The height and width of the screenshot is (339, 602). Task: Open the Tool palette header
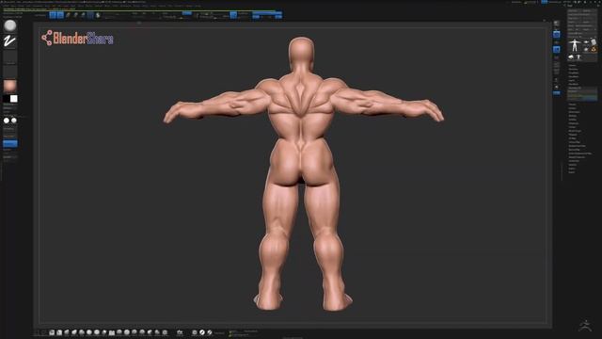click(571, 6)
